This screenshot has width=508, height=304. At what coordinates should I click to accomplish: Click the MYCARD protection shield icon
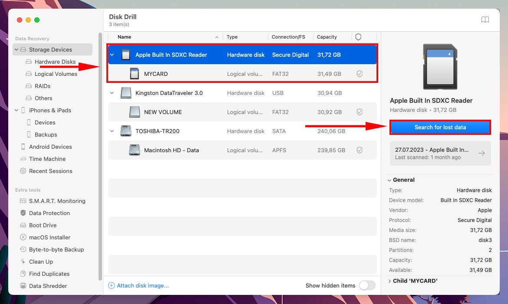360,74
